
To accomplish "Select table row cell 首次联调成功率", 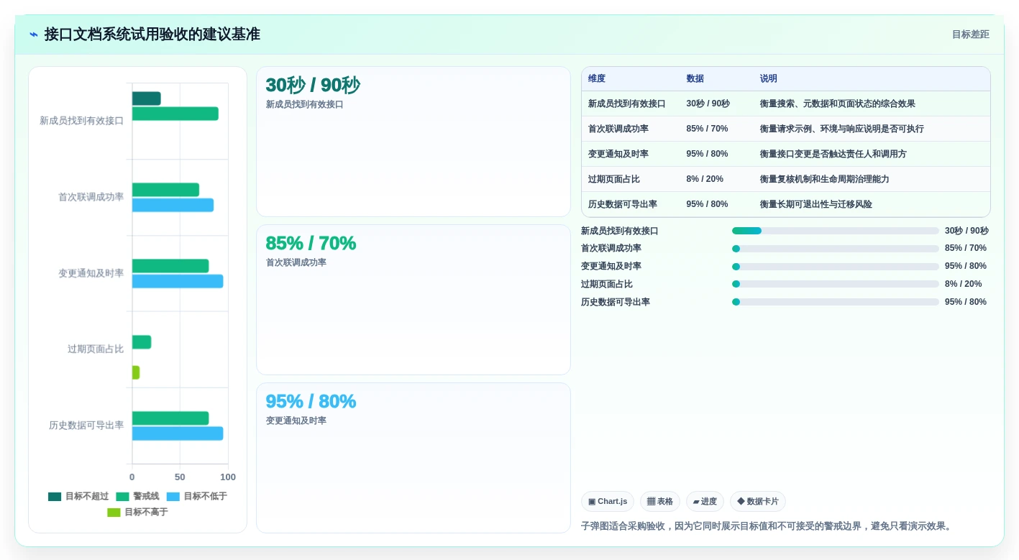I will click(618, 129).
